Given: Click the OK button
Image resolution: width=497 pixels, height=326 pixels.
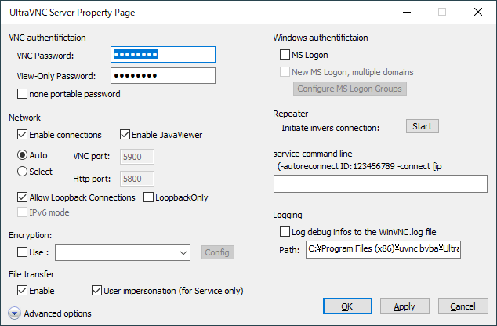Looking at the screenshot, I should (346, 306).
